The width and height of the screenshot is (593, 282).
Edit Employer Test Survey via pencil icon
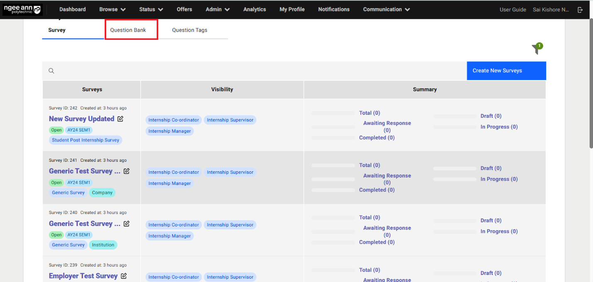124,276
